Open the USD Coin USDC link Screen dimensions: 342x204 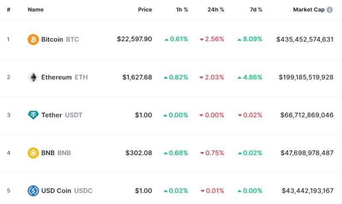coord(67,191)
